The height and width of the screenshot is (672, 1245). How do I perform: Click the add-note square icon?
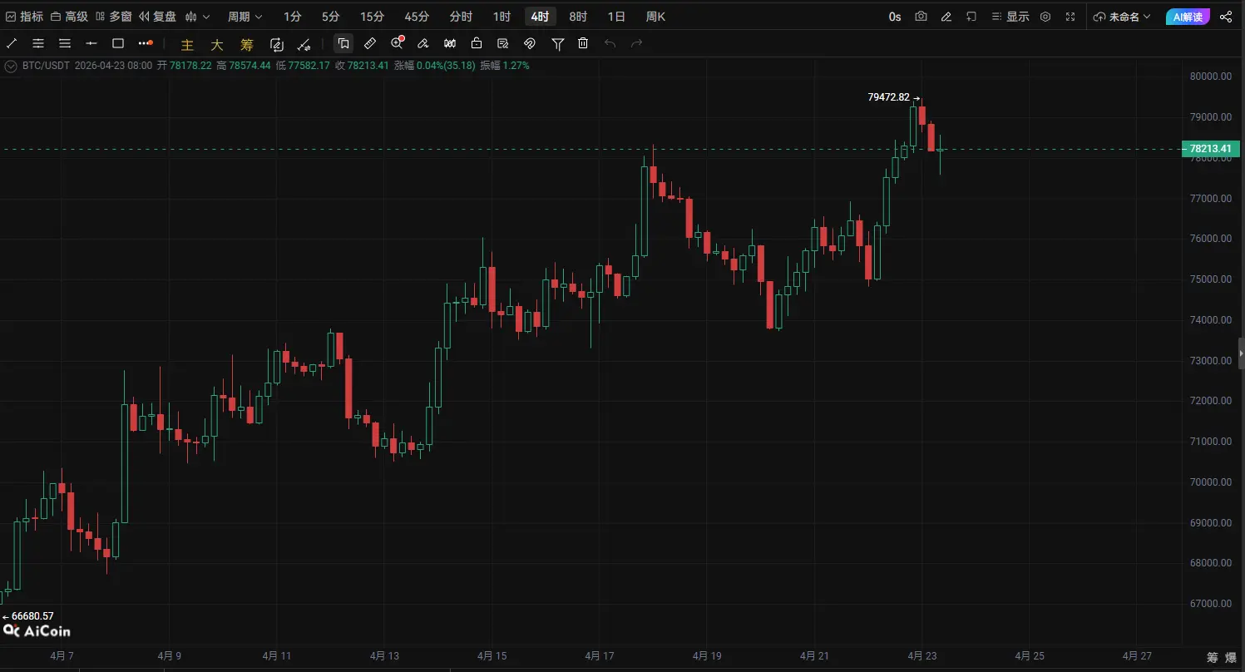(971, 17)
